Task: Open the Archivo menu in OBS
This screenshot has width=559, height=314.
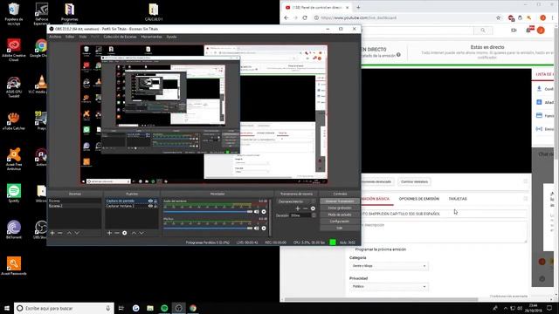Action: [55, 37]
